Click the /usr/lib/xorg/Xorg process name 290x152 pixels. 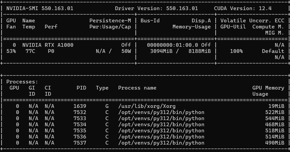coord(147,106)
